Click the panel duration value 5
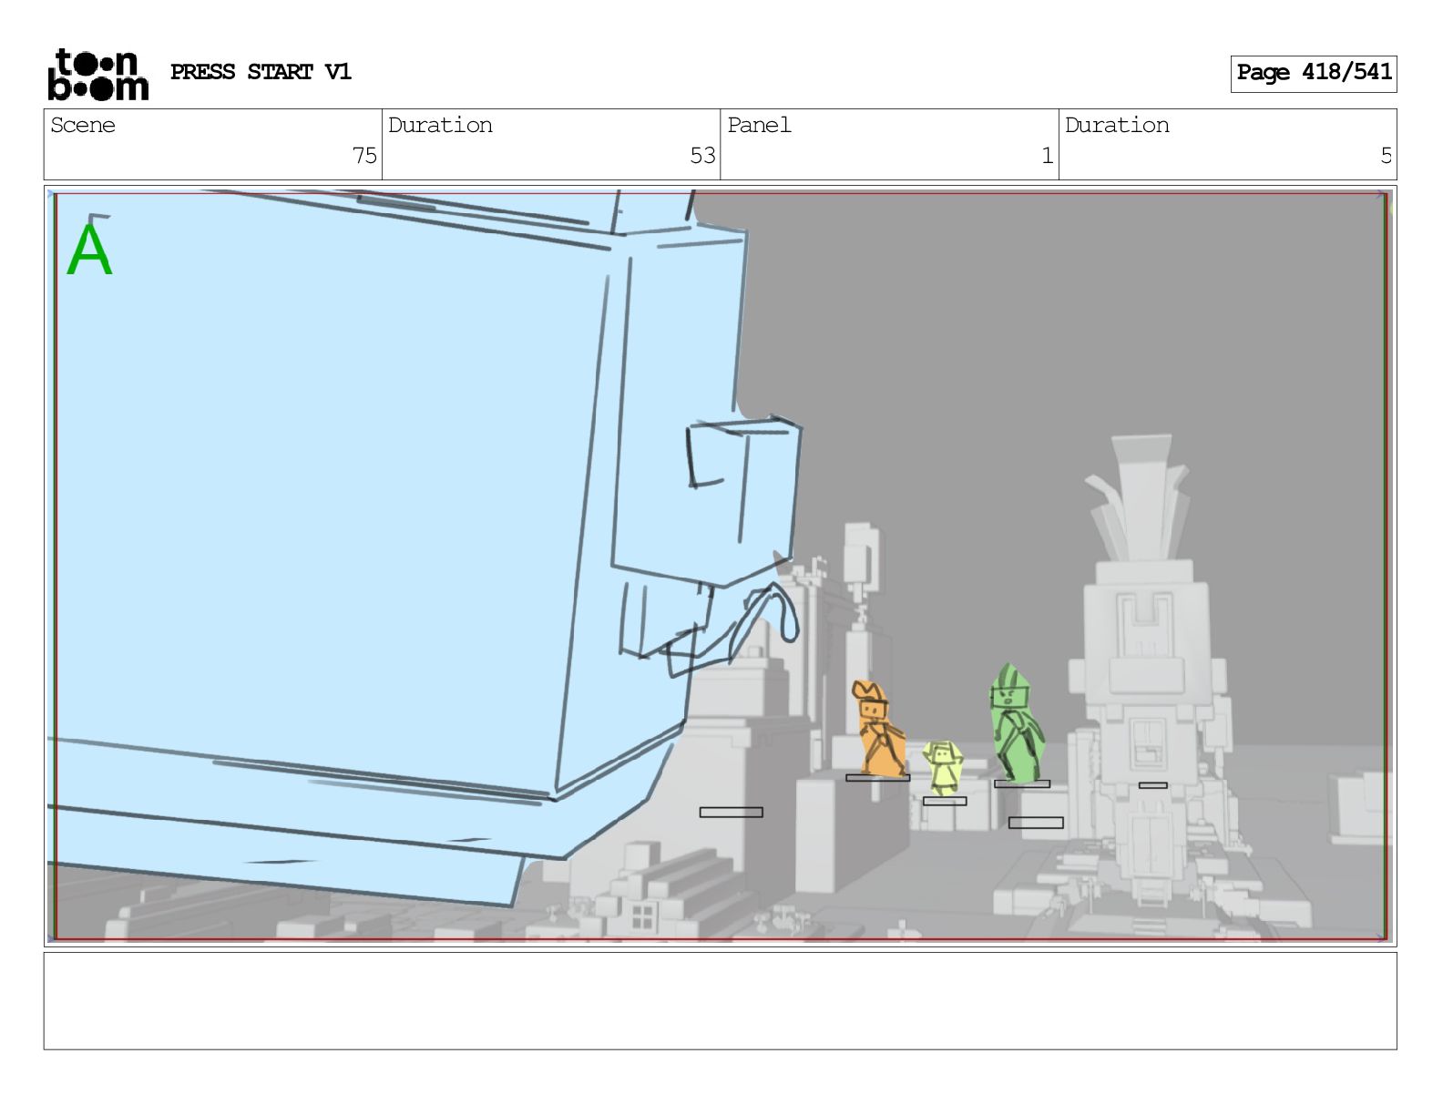 pyautogui.click(x=1386, y=156)
